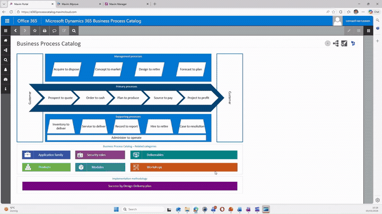Open the Workshops category
Screen dimensions: 382x214
coord(184,167)
